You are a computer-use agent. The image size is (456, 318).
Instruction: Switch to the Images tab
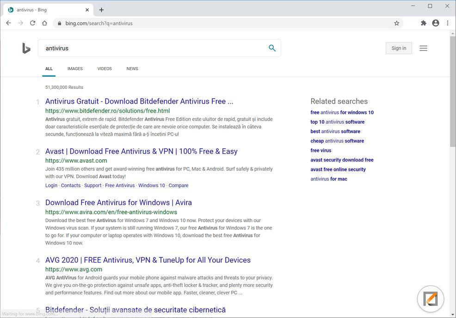(75, 69)
